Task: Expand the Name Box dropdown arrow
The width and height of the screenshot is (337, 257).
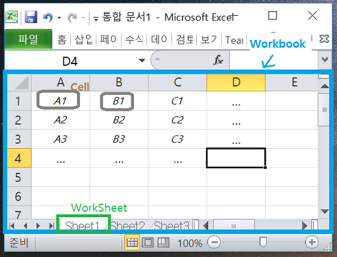Action: (x=142, y=60)
